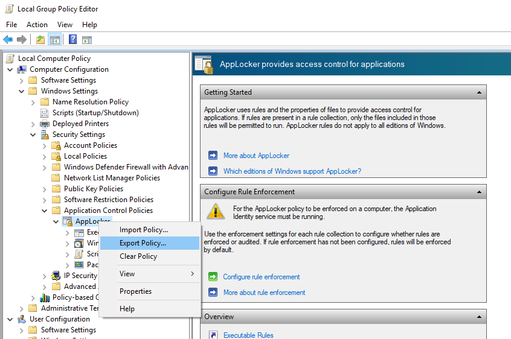Collapse the AppLocker tree node
The width and height of the screenshot is (511, 339).
click(56, 221)
